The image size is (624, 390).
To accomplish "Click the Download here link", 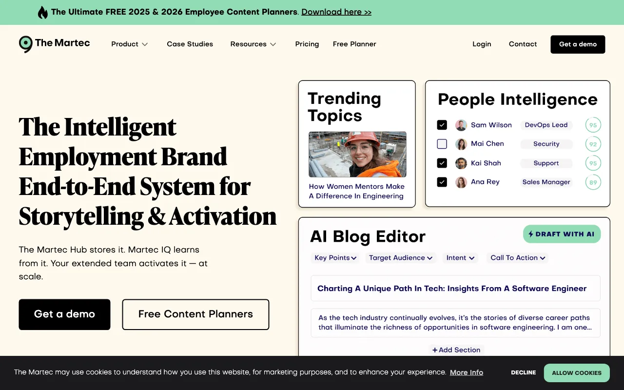I will tap(336, 12).
